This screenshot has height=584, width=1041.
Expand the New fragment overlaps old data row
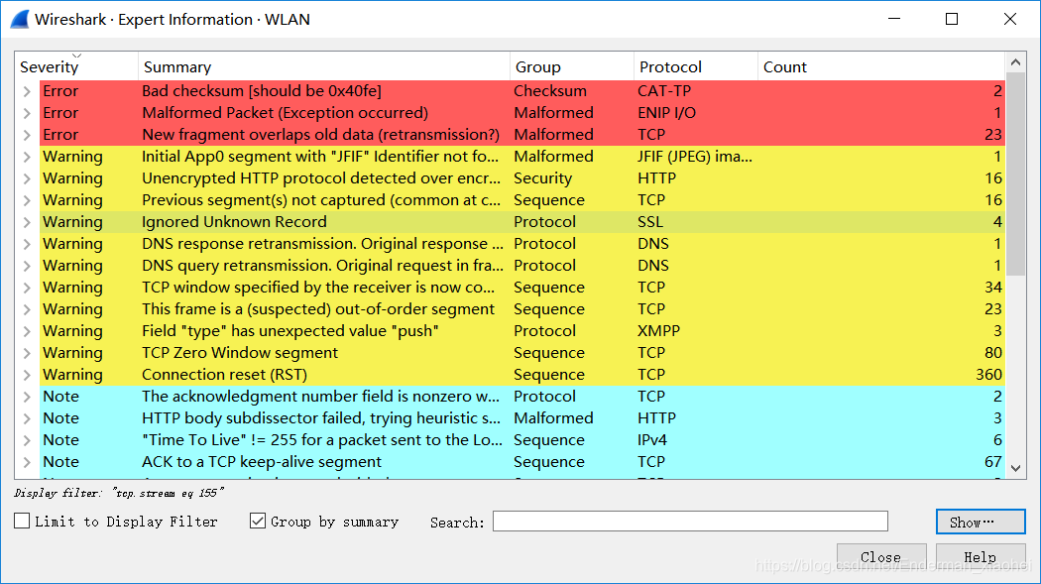click(x=27, y=135)
